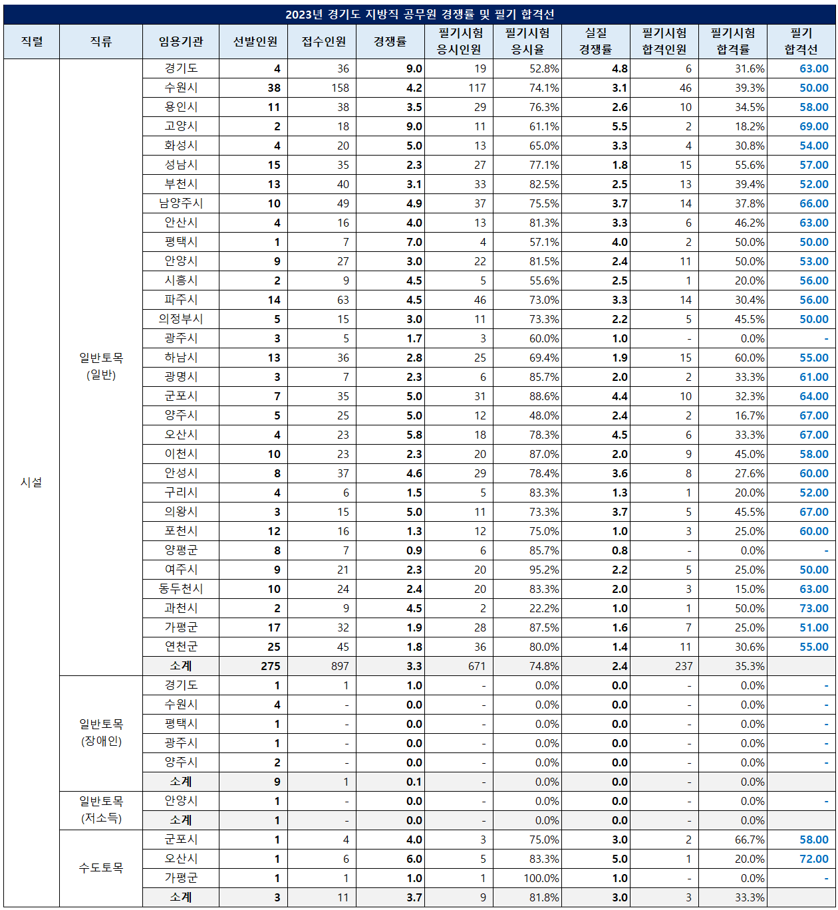Click the '화성시' row name
838x910 pixels.
click(181, 146)
